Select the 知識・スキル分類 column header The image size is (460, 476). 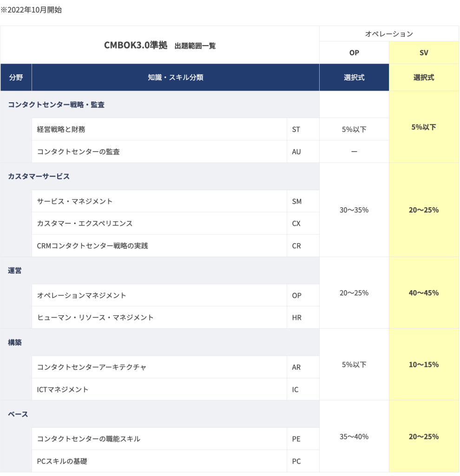click(x=175, y=78)
